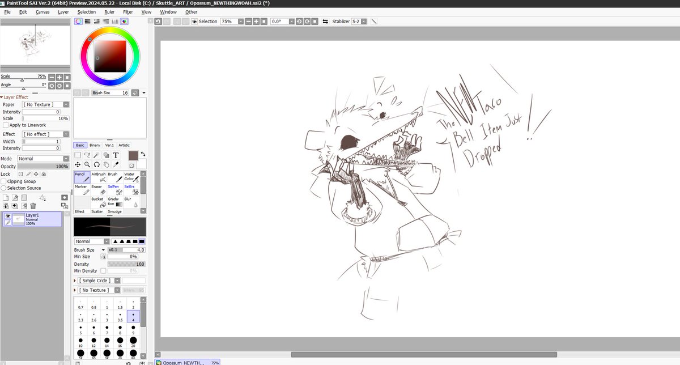
Task: Select the Move layer tool
Action: [x=78, y=164]
